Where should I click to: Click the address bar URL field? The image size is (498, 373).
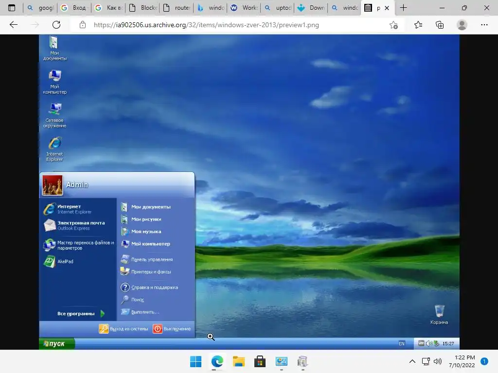206,25
